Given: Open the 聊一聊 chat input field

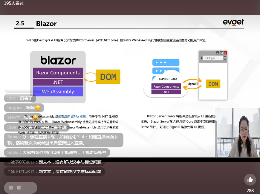Looking at the screenshot, I should tap(21, 188).
